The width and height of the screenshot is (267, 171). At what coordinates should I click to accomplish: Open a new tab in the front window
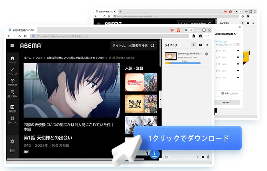click(x=40, y=30)
